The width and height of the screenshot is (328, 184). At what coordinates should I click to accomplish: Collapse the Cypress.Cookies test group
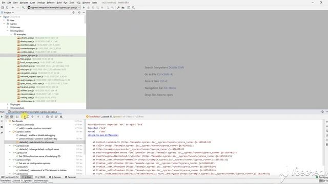[x=10, y=132]
